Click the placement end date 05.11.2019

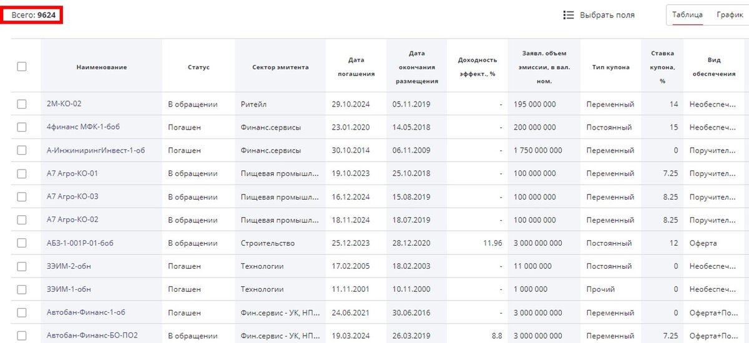[x=411, y=104]
